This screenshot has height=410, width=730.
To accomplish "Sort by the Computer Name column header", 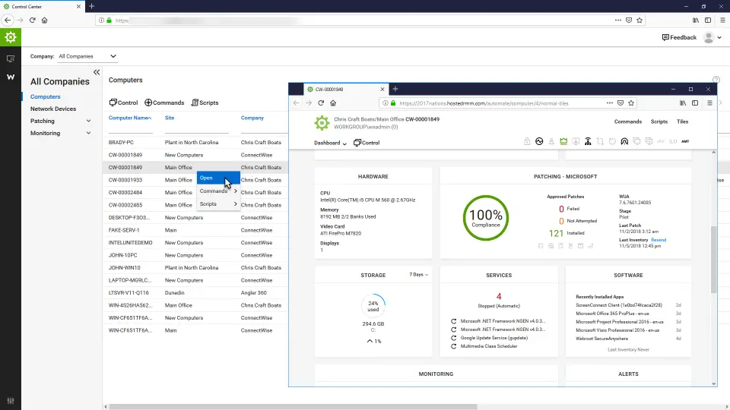I will (130, 118).
